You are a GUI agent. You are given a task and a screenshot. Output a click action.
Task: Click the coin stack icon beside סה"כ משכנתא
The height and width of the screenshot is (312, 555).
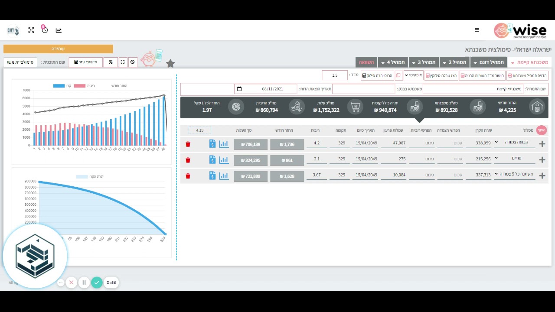click(477, 107)
